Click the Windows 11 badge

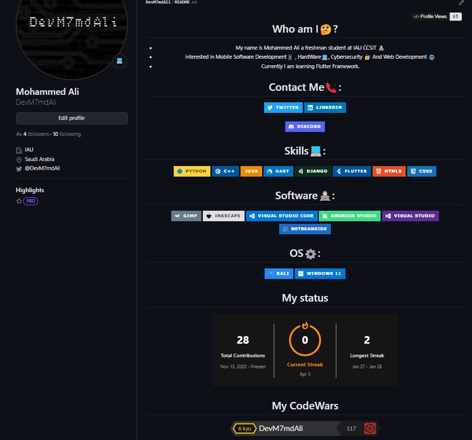[320, 274]
